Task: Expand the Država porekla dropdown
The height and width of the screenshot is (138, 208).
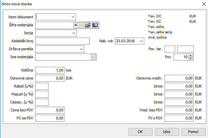Action: 81,49
